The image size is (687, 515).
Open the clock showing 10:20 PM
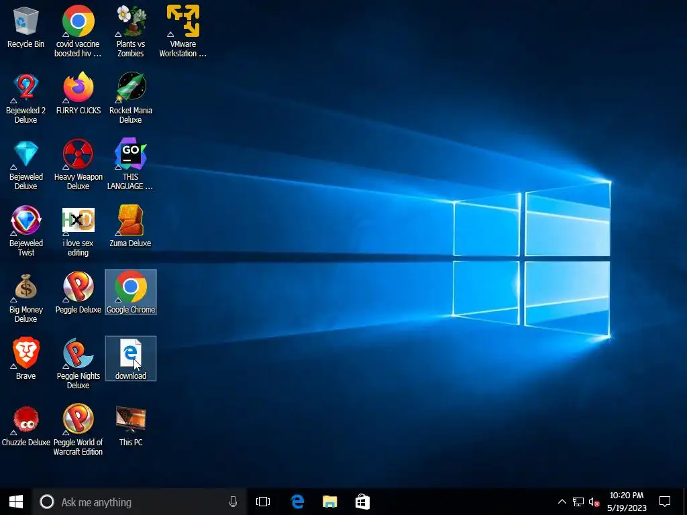point(627,502)
